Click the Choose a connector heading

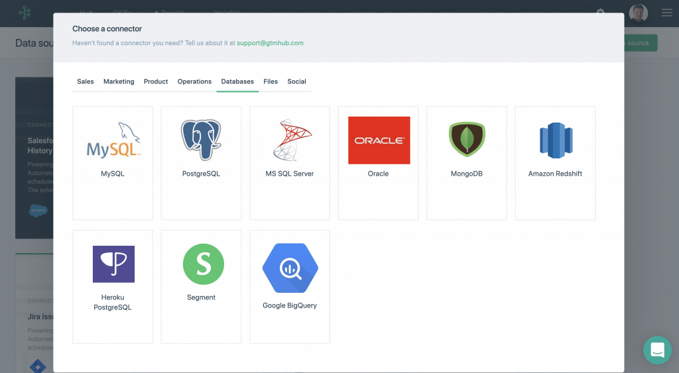tap(107, 28)
